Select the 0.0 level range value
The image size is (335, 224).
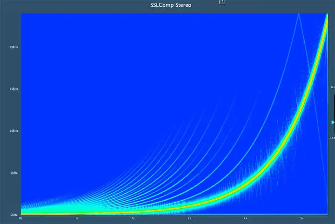click(x=333, y=87)
